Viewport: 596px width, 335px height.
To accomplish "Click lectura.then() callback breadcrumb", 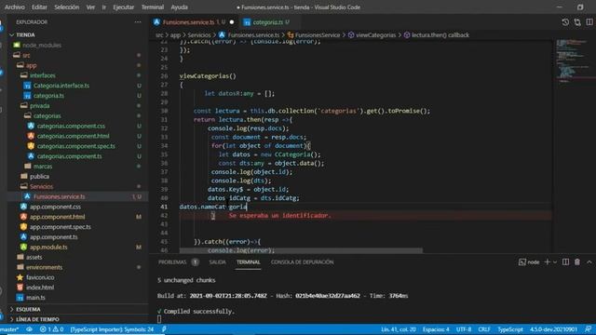I will pos(440,35).
